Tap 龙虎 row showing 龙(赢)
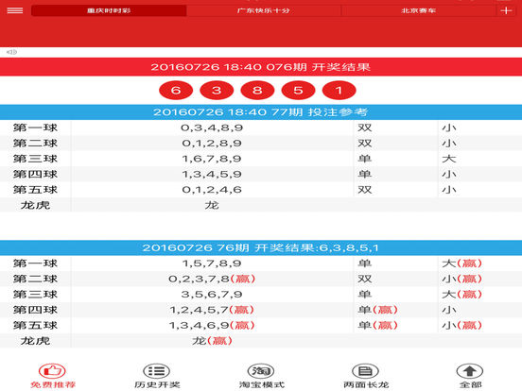Screen dimensions: 522x391 tap(261, 341)
